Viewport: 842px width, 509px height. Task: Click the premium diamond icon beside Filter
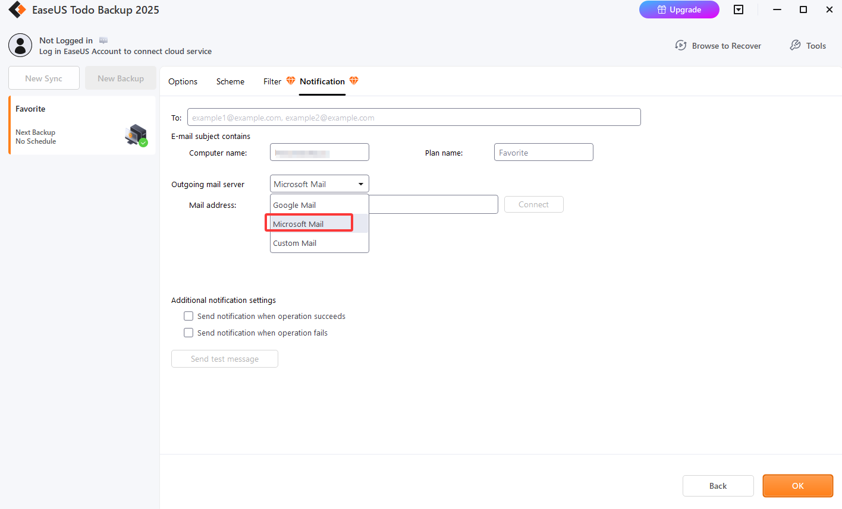tap(291, 81)
